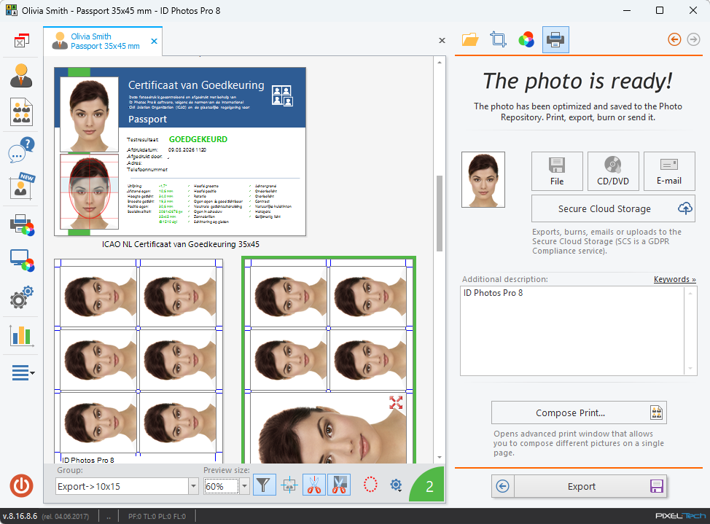Click the help chat bubble icon

(21, 150)
